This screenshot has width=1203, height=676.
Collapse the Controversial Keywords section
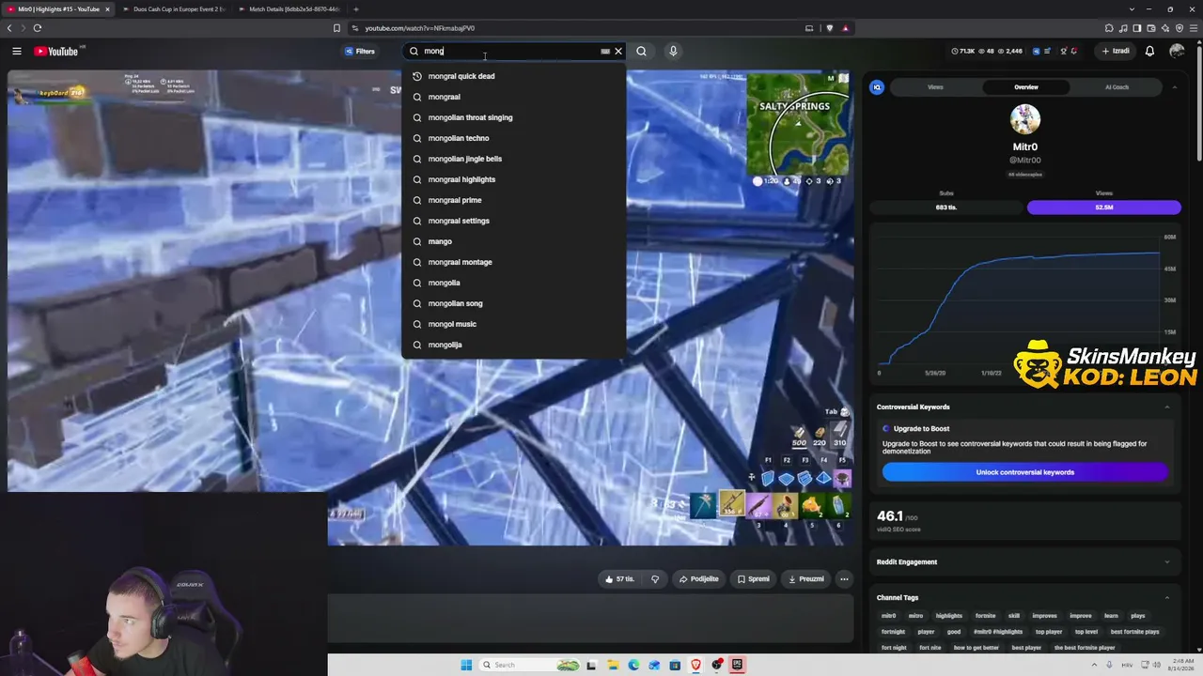(x=1167, y=407)
